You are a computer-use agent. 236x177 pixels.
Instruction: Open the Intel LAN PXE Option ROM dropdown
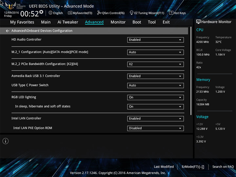[x=155, y=128]
